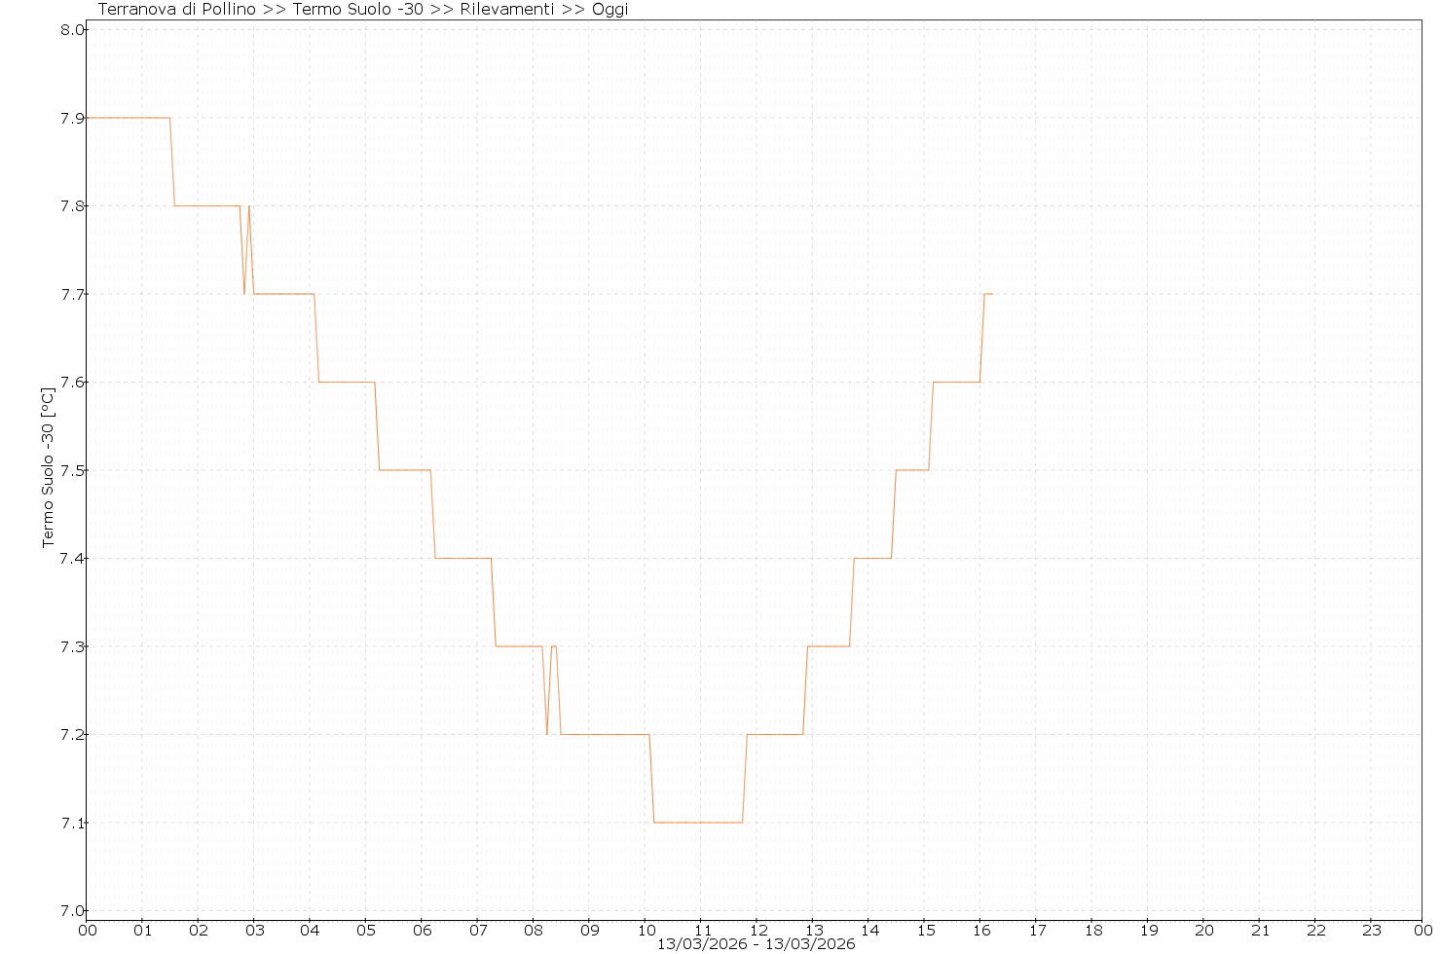Click the 7.1 minimum plateau of the line
1441x954 pixels.
698,823
